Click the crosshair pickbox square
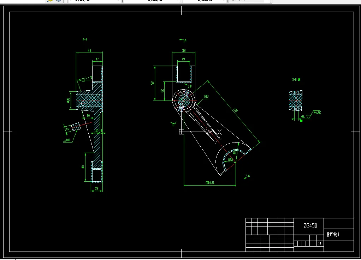Viewport: 361px width, 260px height. point(182,132)
